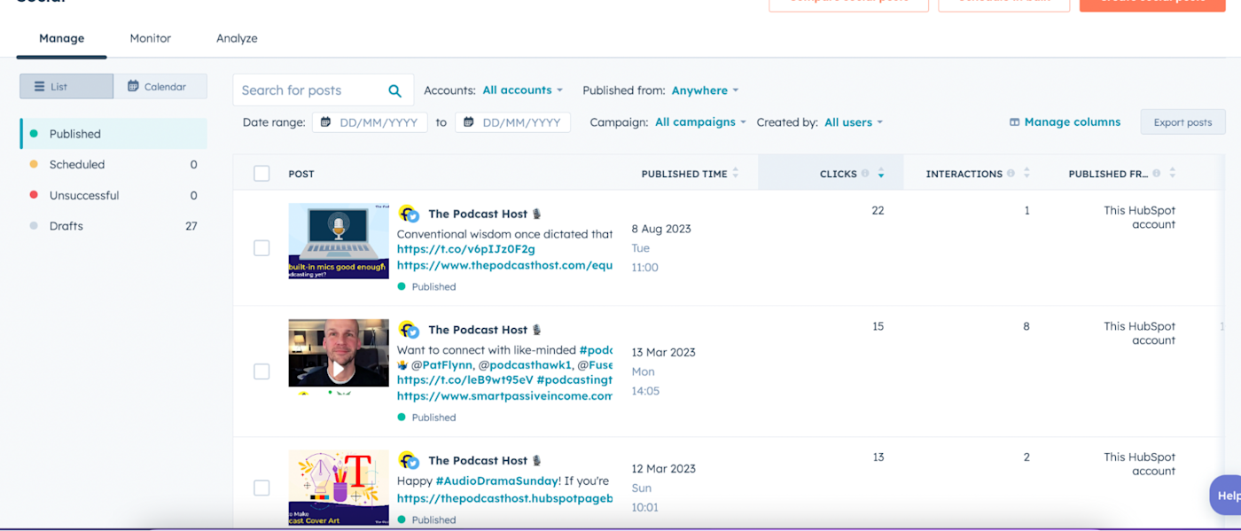Click Twitter account avatar on 13 Mar 2023 post
Image resolution: width=1241 pixels, height=531 pixels.
[408, 330]
